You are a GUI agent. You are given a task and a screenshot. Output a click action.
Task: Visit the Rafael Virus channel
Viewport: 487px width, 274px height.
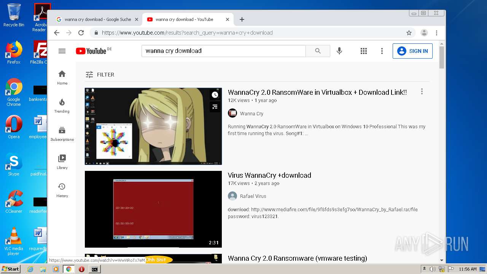tap(253, 196)
